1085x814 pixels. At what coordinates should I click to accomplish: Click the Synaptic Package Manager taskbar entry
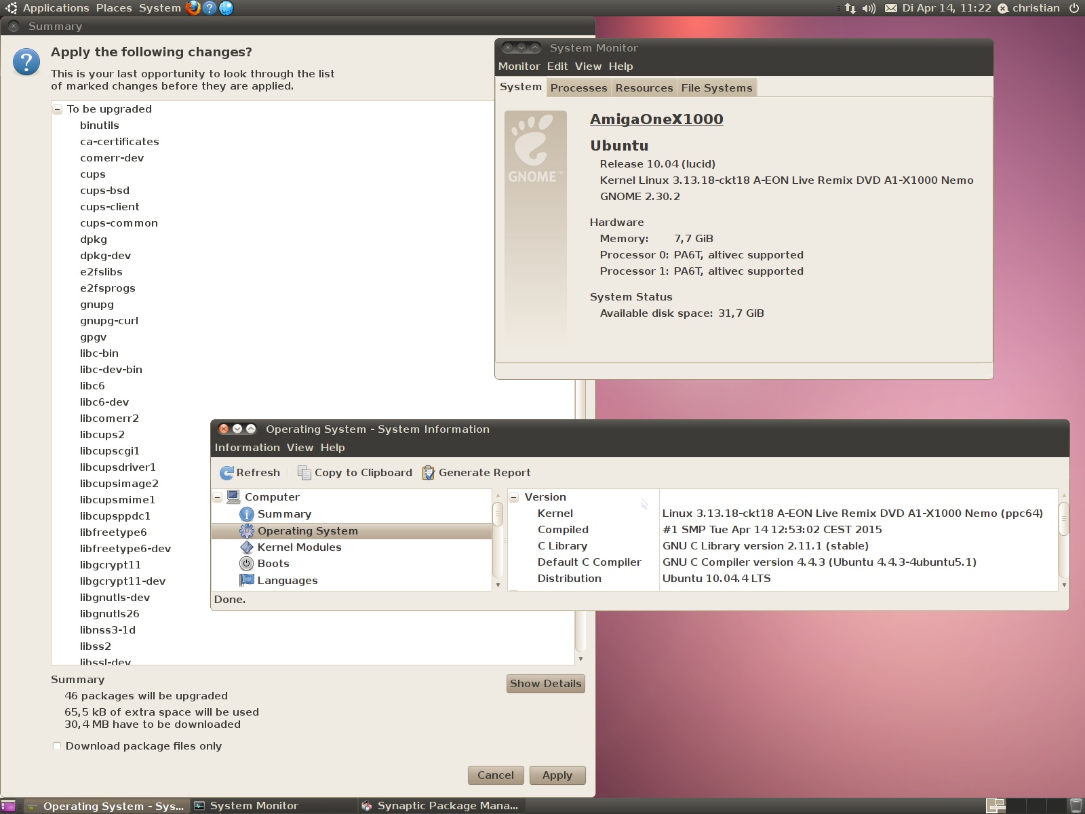point(441,806)
